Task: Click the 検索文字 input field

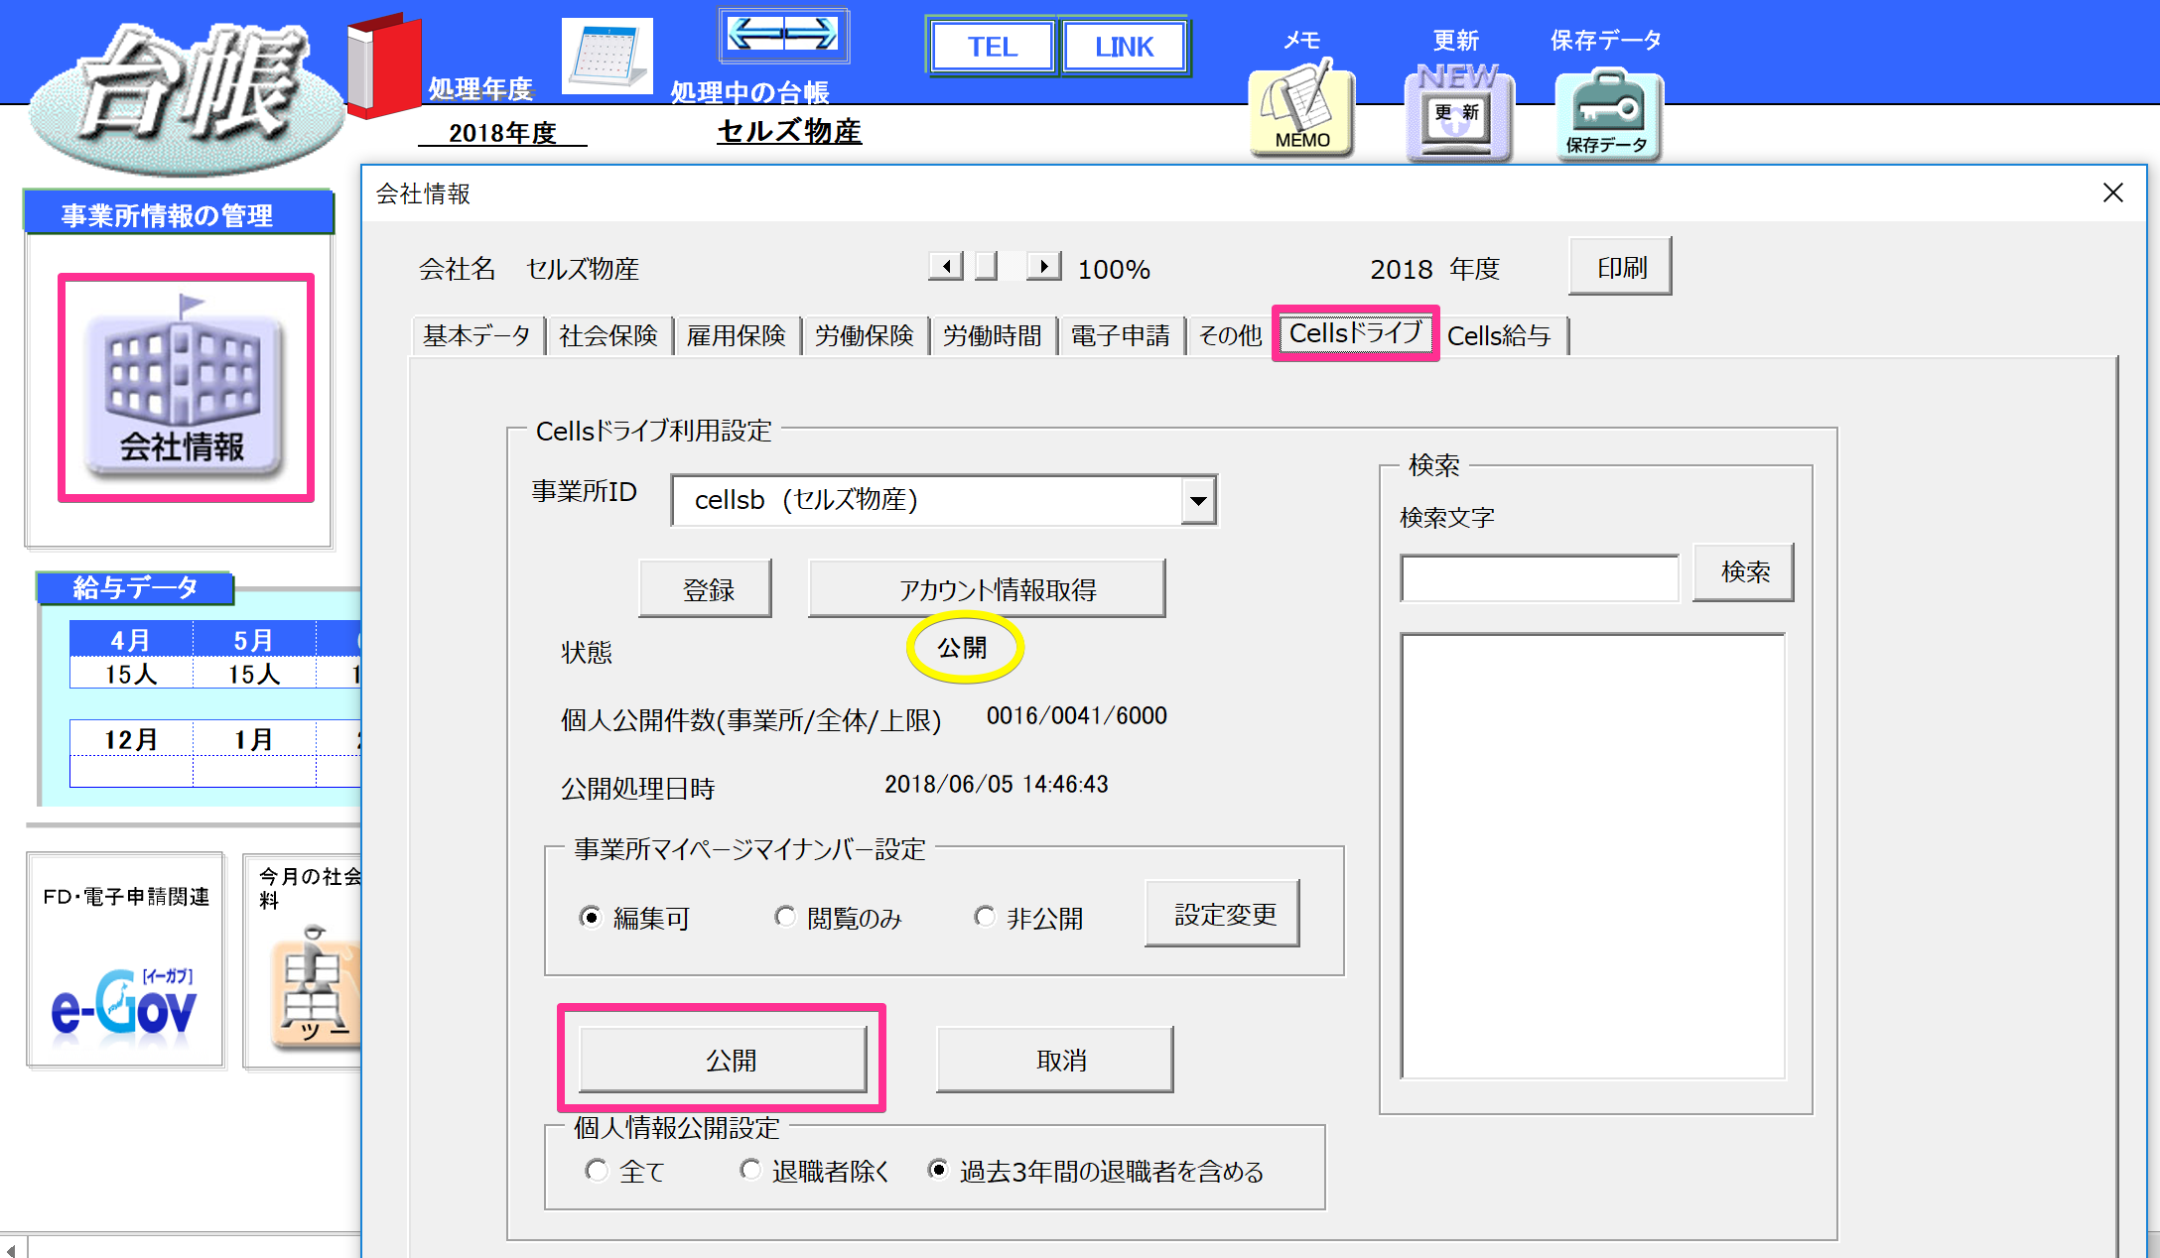Action: (x=1540, y=577)
